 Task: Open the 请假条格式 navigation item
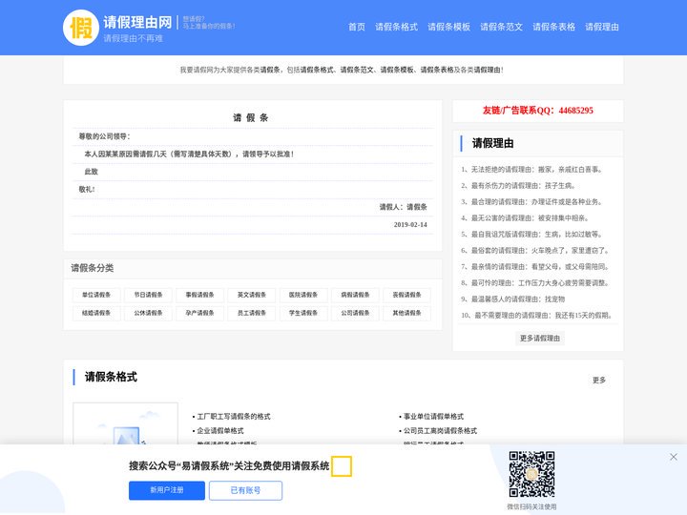397,27
